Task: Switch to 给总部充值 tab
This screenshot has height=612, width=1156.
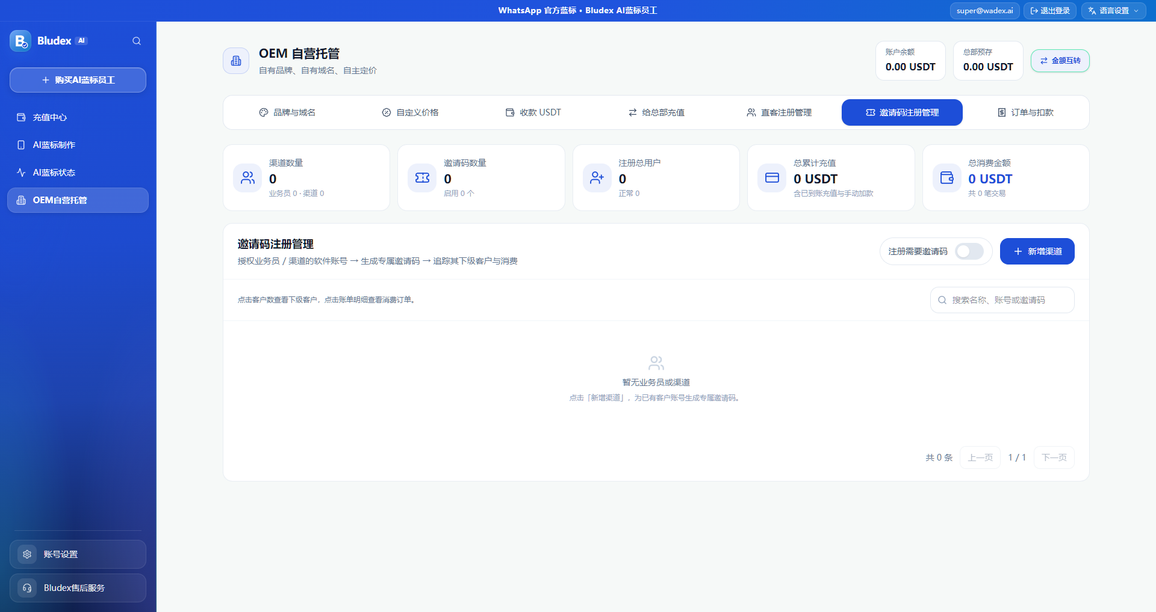Action: pyautogui.click(x=656, y=112)
